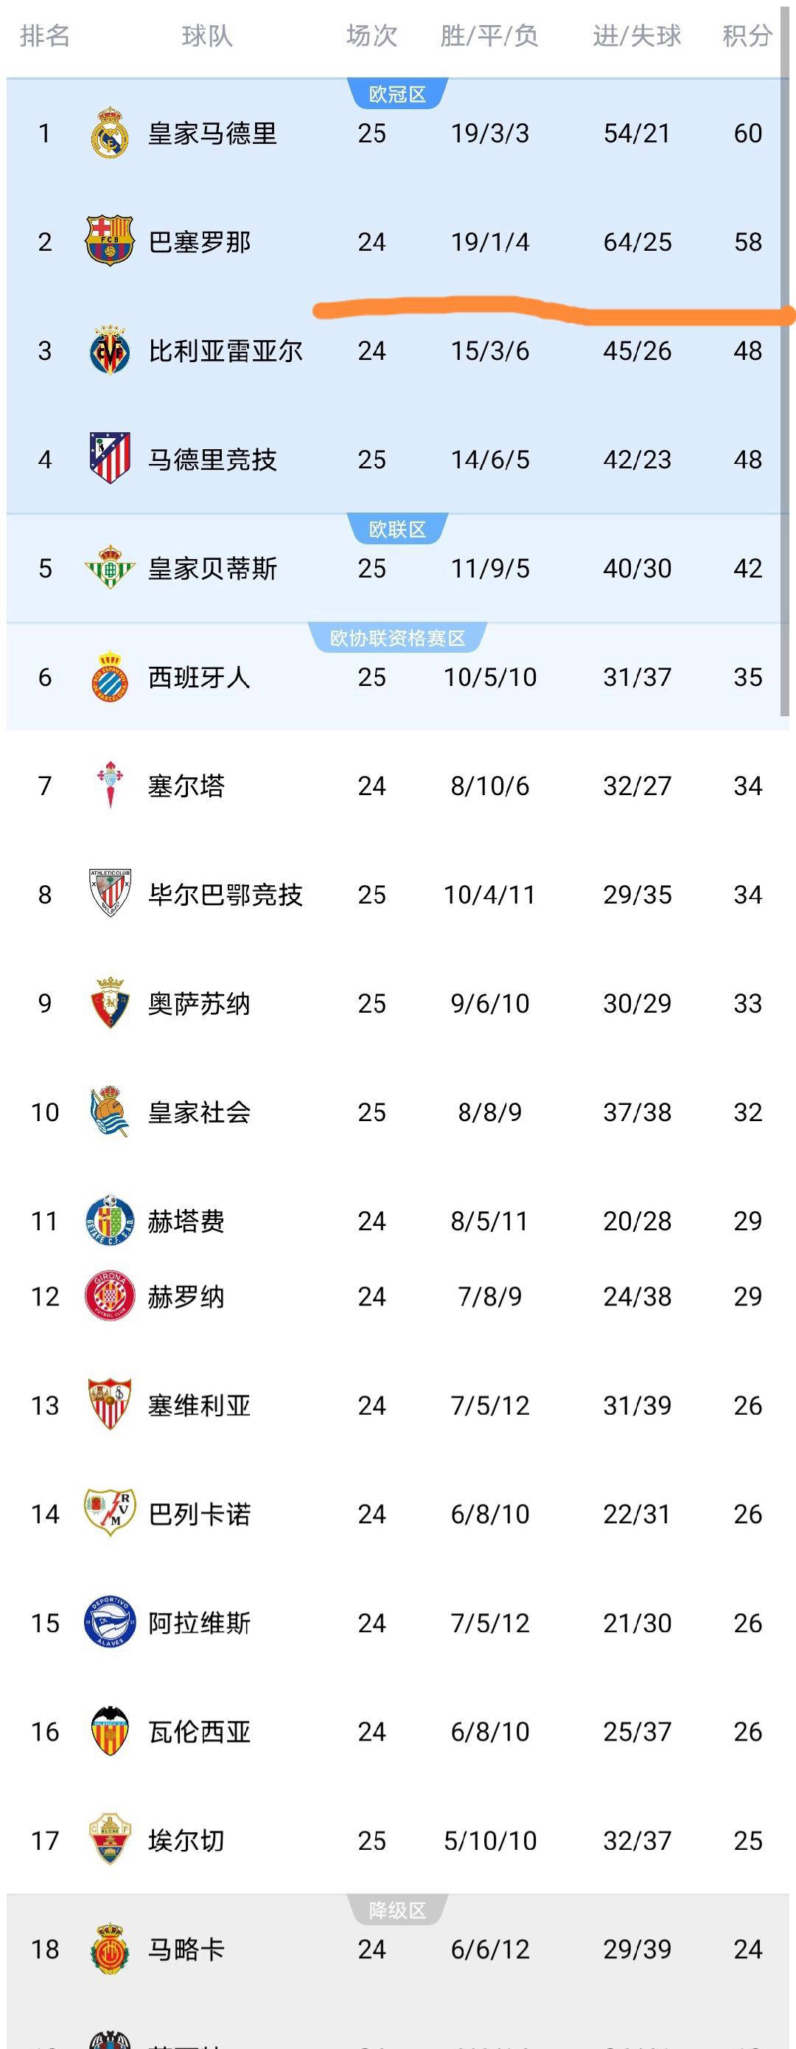This screenshot has height=2049, width=796.
Task: Open the Osasuna club crest
Action: tap(109, 1002)
